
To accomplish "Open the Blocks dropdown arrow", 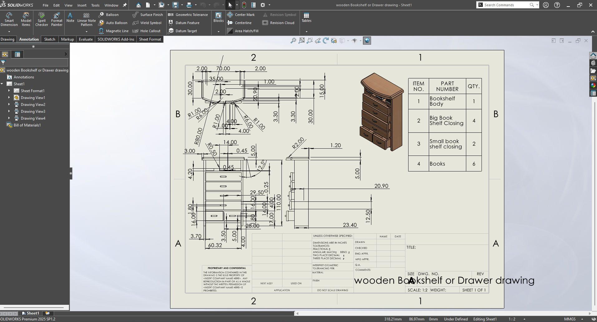I will [x=218, y=31].
